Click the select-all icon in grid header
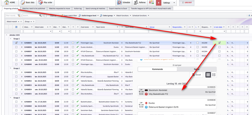This screenshot has width=252, height=115. click(x=16, y=27)
